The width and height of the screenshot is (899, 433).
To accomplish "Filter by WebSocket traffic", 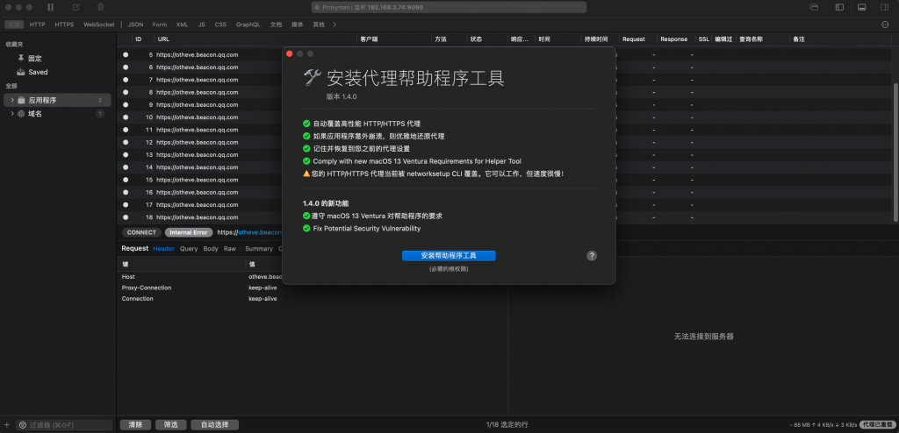I will tap(98, 25).
